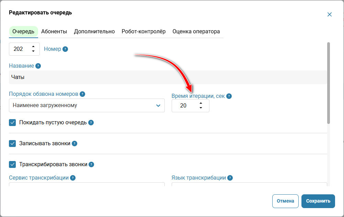Switch to Абоненты tab

pos(54,31)
